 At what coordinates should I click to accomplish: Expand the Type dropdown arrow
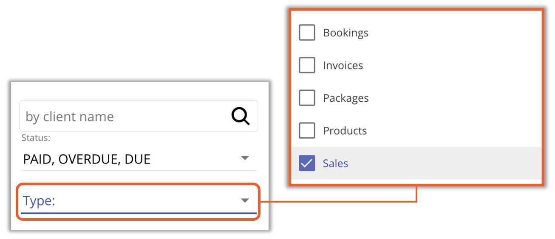[245, 200]
